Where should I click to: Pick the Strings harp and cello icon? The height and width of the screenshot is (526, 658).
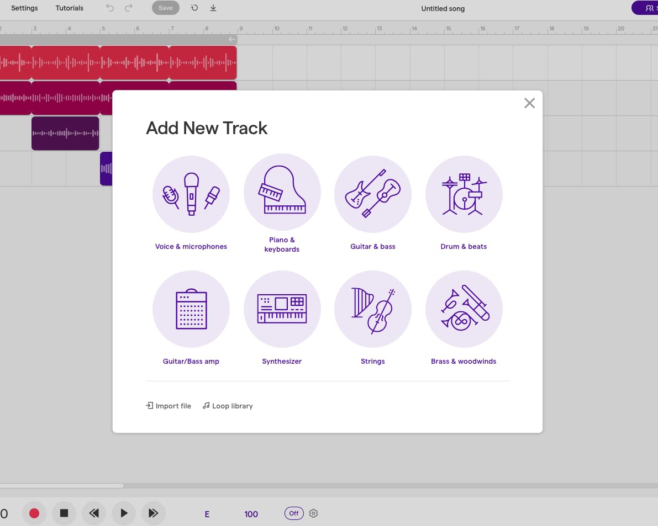coord(372,309)
